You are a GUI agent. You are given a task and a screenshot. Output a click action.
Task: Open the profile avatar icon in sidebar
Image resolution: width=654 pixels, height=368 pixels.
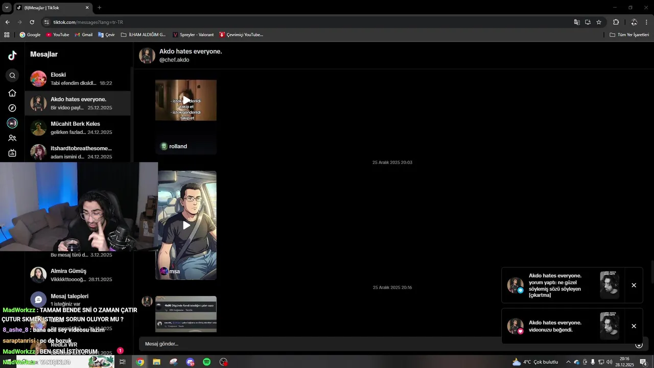point(12,123)
